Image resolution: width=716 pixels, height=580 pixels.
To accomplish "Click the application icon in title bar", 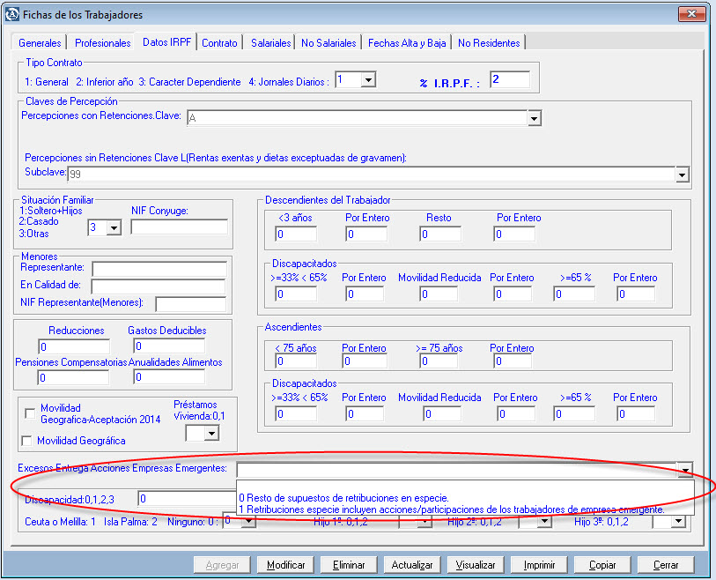I will [x=12, y=14].
